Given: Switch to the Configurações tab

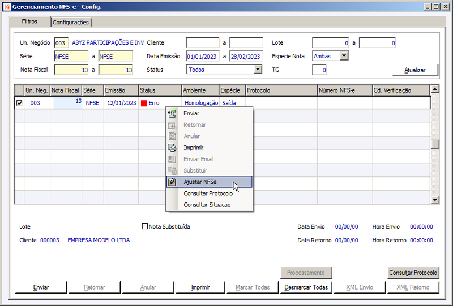Looking at the screenshot, I should [x=71, y=22].
